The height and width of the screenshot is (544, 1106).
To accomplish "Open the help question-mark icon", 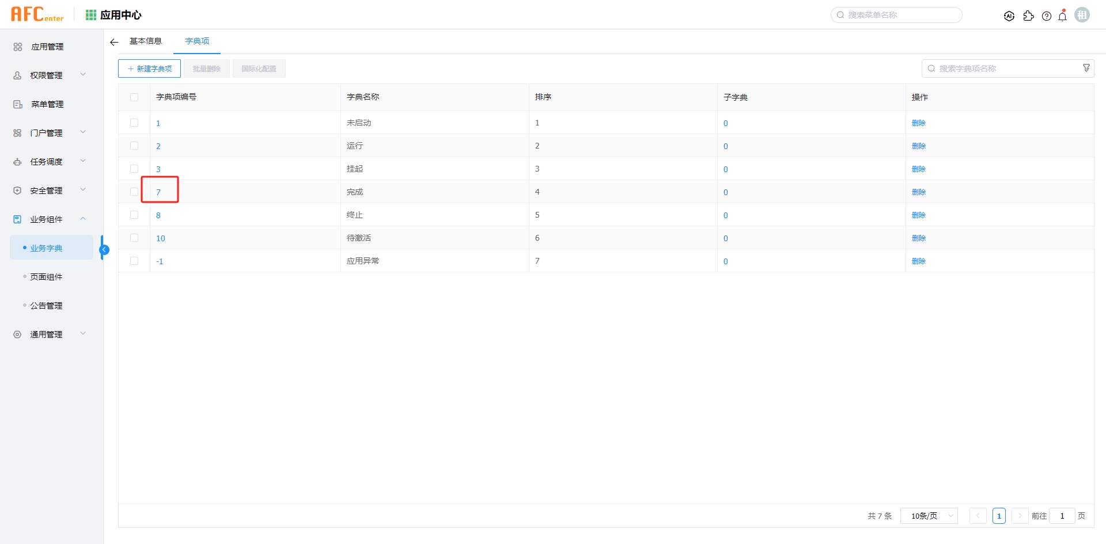I will pos(1047,16).
